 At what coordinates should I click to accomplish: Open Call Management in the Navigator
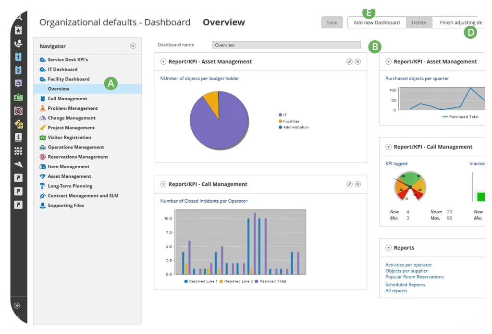click(x=67, y=99)
